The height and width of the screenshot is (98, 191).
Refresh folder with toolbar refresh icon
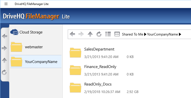click(99, 34)
